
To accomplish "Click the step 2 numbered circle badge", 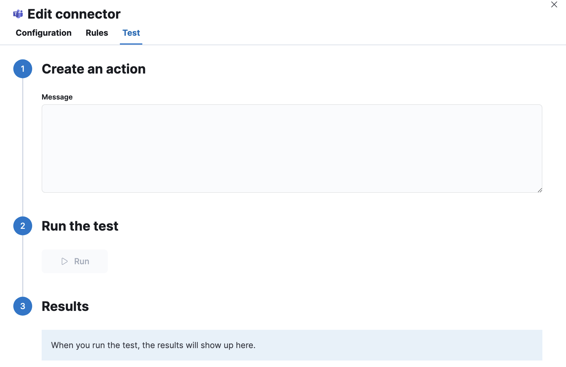I will (x=22, y=226).
